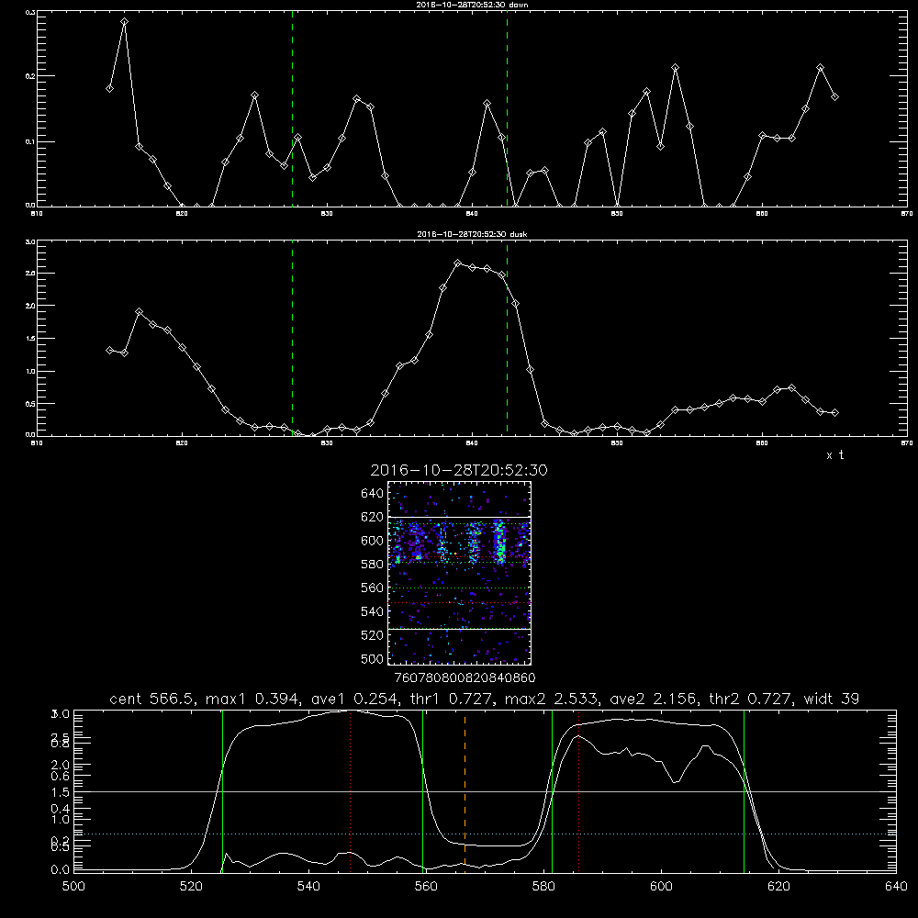
Task: Click the blue dotted threshold line in the bottom plot
Action: pyautogui.click(x=485, y=834)
